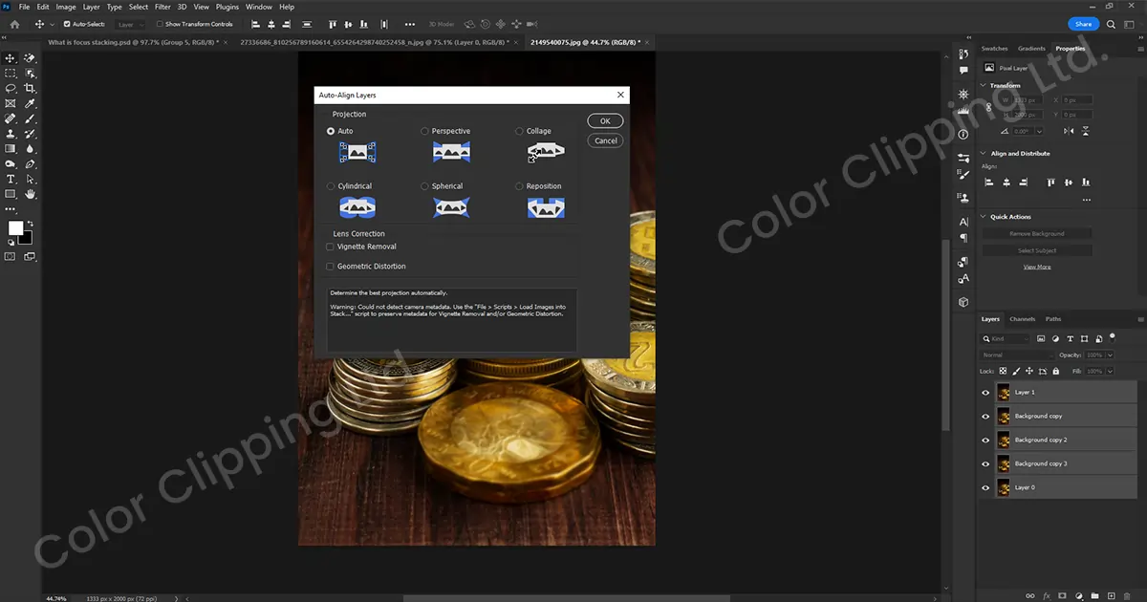Hide the Layer 1 visibility eye
Viewport: 1147px width, 602px height.
[985, 392]
